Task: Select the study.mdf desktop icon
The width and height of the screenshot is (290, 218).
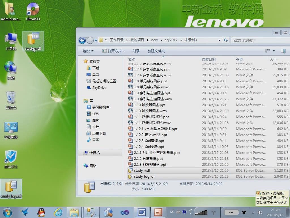Action: point(33,41)
